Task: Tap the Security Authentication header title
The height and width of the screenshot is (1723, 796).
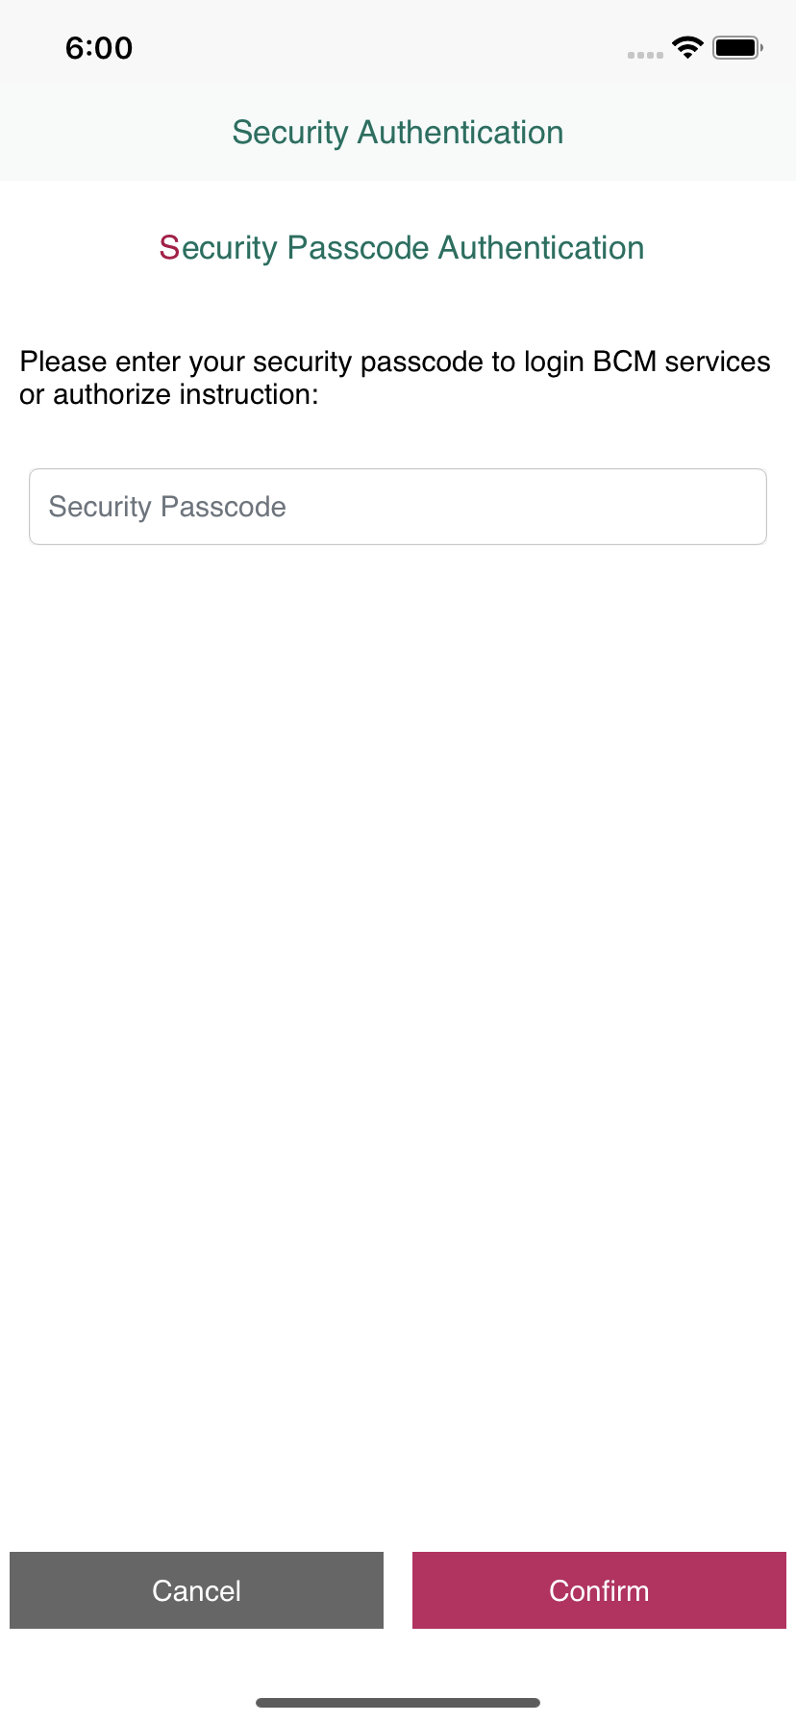Action: tap(398, 133)
